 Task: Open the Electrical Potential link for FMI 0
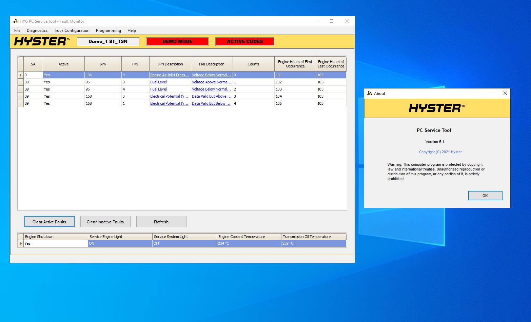coord(170,96)
